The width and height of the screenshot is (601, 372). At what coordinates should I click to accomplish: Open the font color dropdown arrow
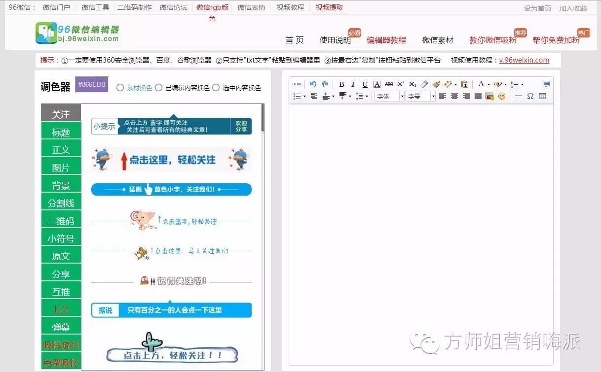488,84
